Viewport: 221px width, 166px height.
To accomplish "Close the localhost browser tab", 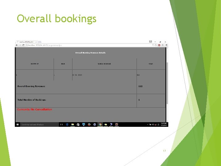I will (x=36, y=42).
